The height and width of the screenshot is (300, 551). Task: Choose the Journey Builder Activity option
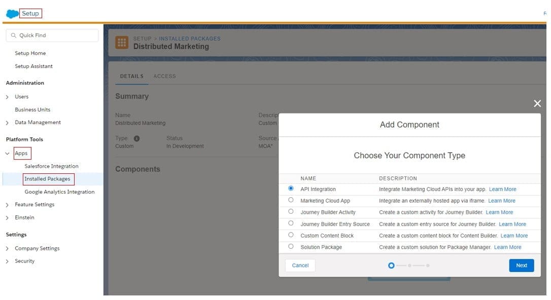click(291, 212)
